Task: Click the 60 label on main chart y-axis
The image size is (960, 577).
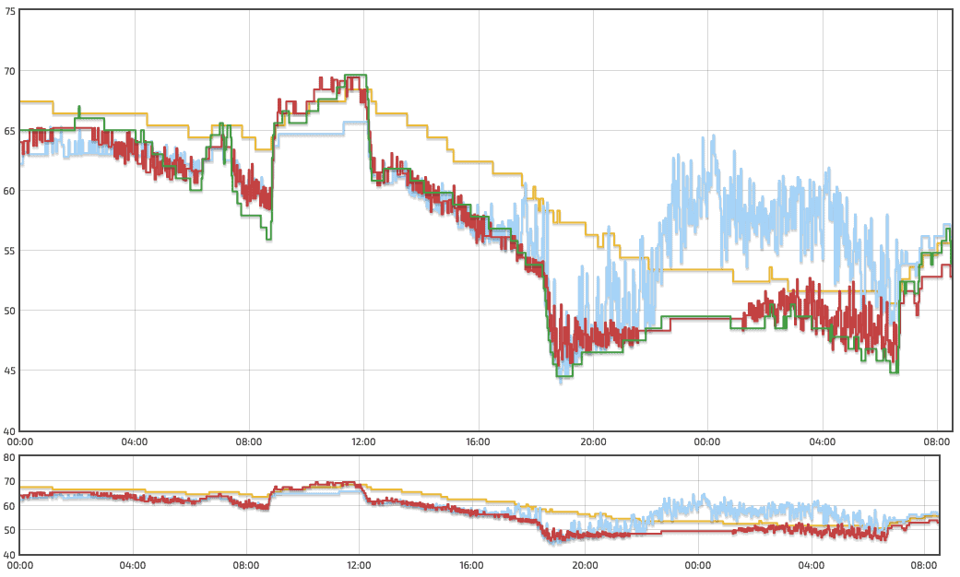Action: [x=10, y=191]
